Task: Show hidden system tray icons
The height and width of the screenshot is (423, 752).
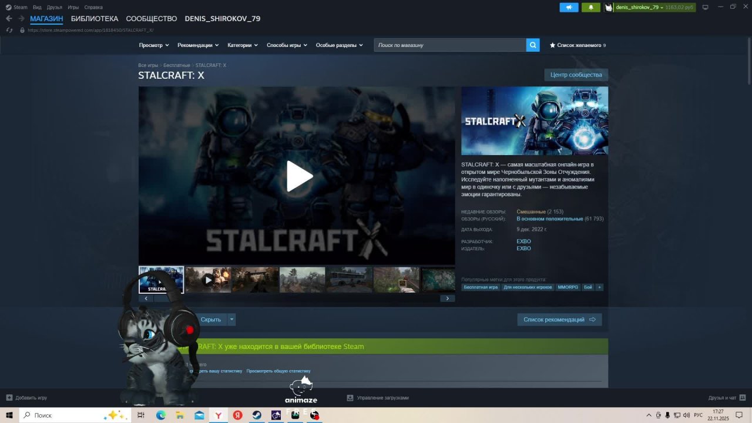Action: (x=649, y=415)
